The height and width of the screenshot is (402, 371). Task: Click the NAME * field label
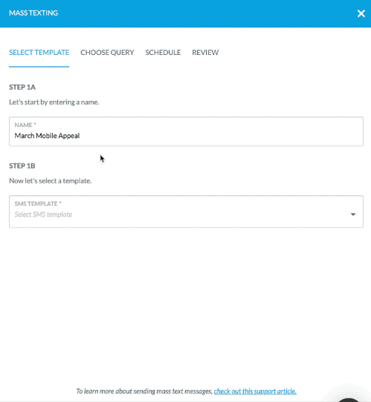tap(25, 125)
